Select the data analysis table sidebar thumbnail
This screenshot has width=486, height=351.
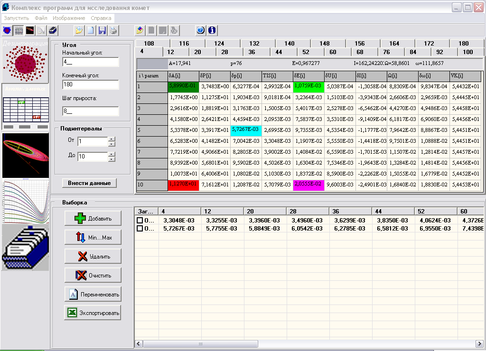point(26,107)
